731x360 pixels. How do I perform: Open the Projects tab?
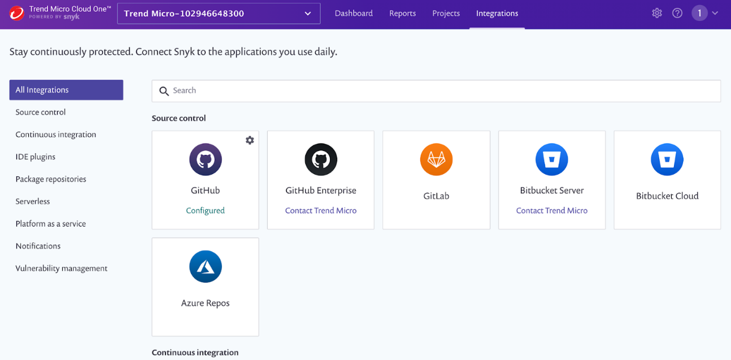(x=446, y=13)
